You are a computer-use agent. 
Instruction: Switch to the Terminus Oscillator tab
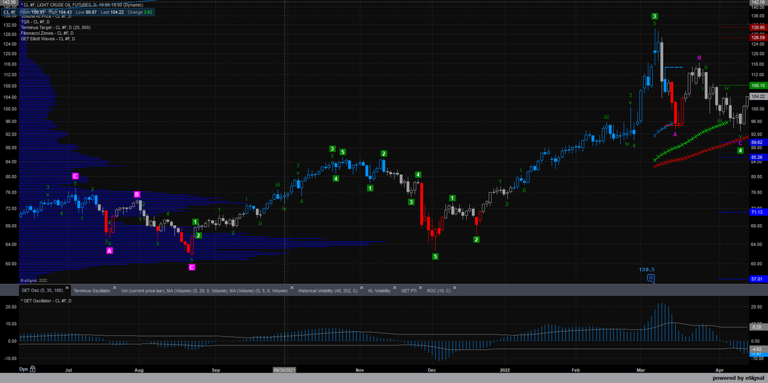[92, 289]
